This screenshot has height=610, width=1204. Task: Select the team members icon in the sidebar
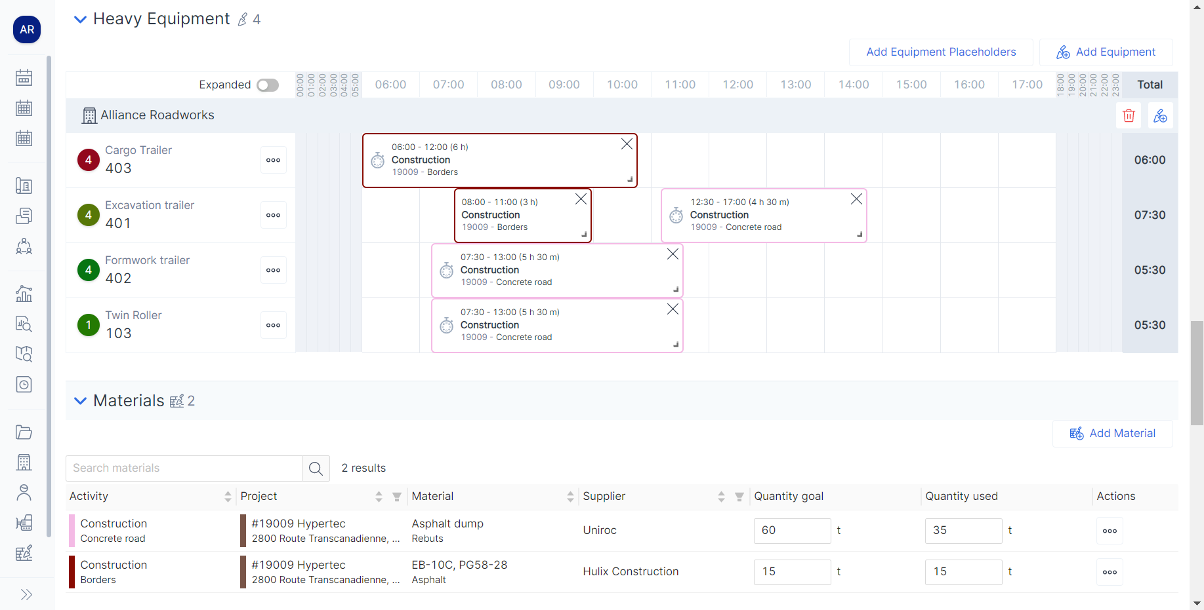tap(24, 246)
